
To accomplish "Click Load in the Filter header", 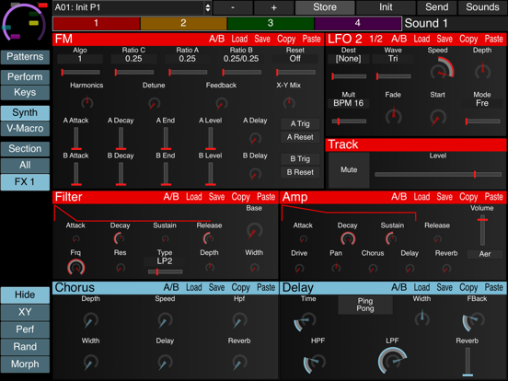I will (x=194, y=197).
